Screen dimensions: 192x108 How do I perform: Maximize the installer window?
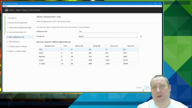tap(155, 4)
